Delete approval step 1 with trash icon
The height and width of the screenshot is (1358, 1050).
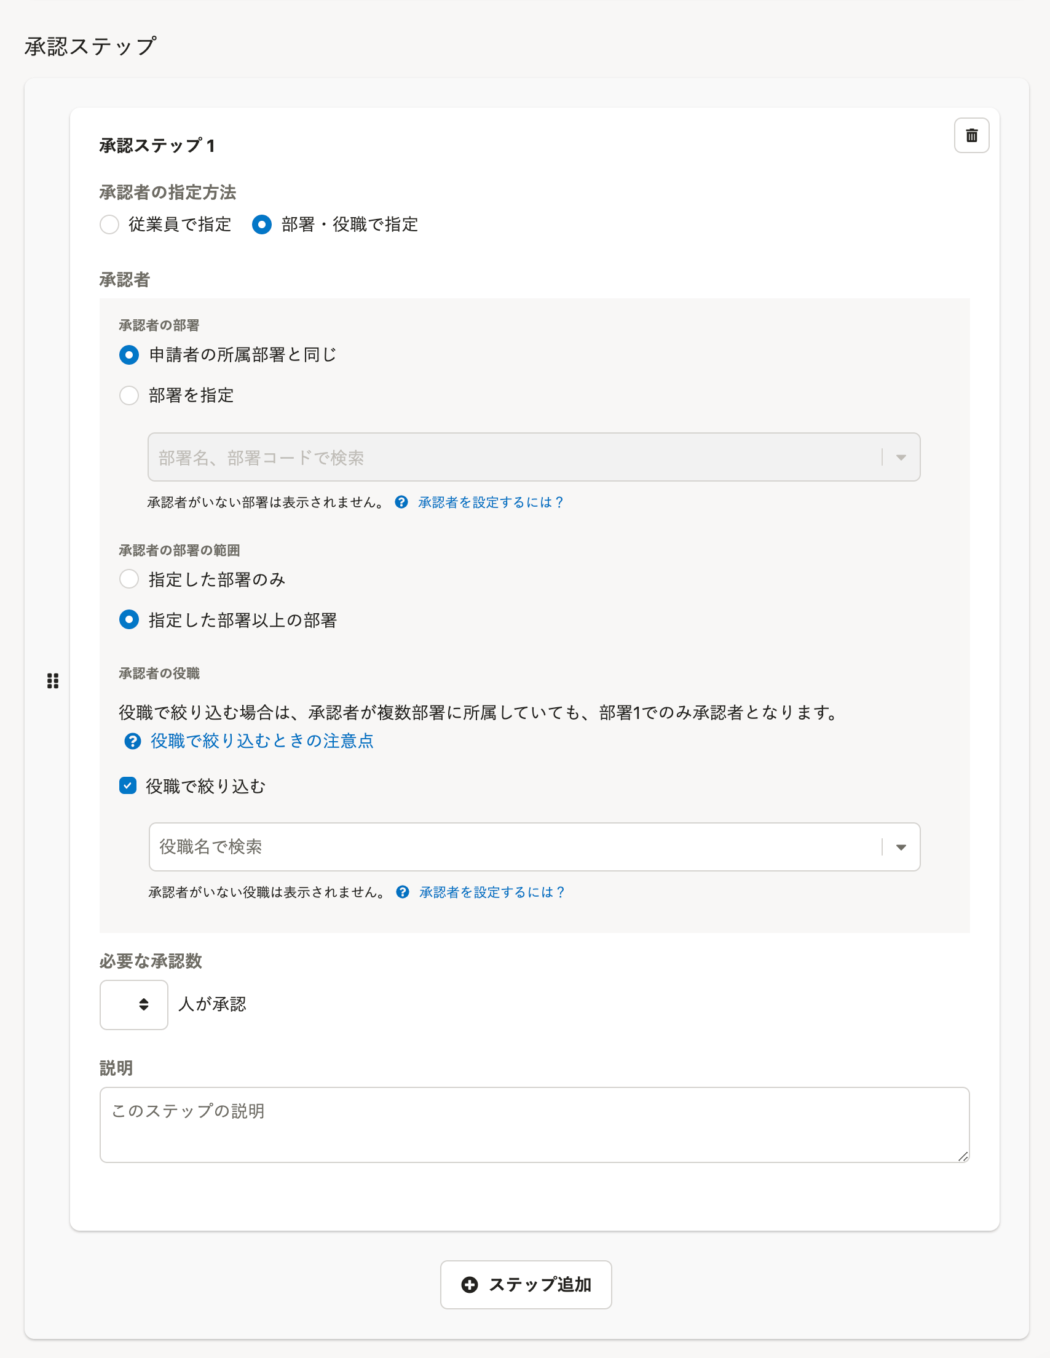point(971,135)
